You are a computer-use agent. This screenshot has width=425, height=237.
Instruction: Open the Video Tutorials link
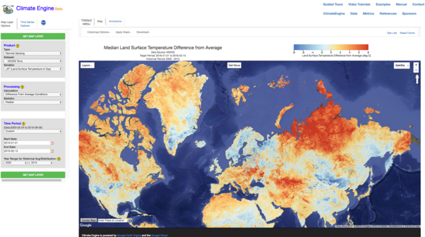pos(359,4)
